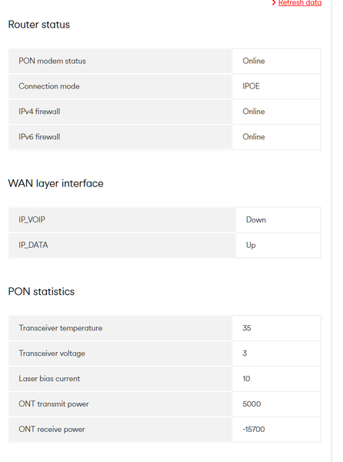Select the Laser bias current row label
Viewport: 343px width, 462px height.
[49, 379]
